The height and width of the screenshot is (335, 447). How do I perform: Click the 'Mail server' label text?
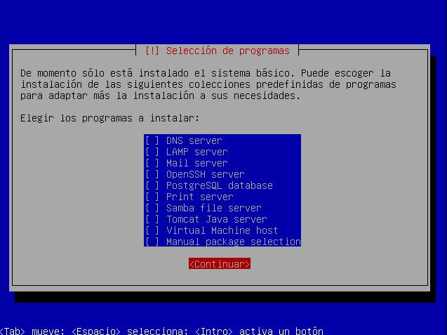[x=197, y=163]
